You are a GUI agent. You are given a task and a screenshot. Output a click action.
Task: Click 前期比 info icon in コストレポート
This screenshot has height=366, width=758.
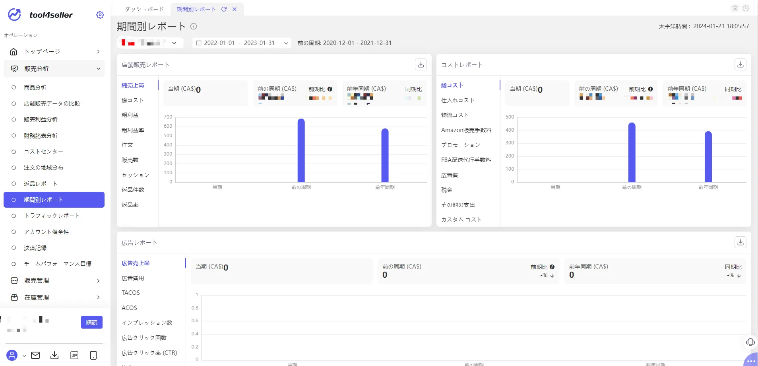point(650,89)
